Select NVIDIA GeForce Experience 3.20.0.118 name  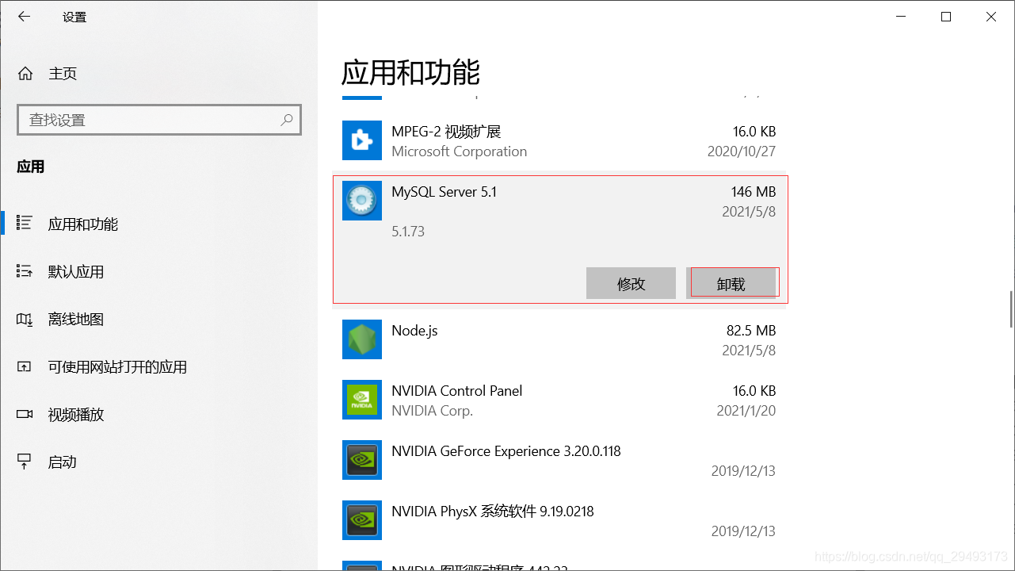tap(506, 451)
